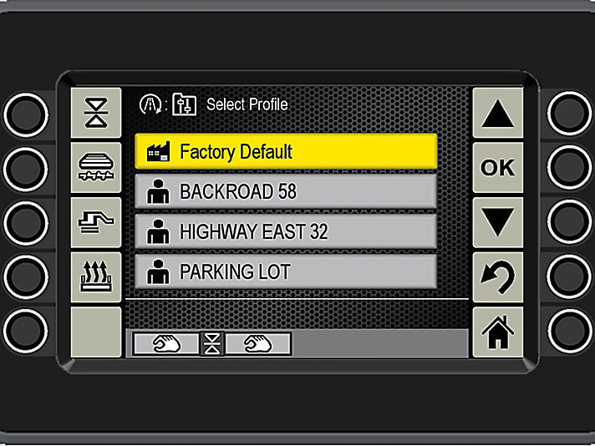Open the hourglass triangles icon on left
Screen dimensions: 595x446
(x=96, y=113)
